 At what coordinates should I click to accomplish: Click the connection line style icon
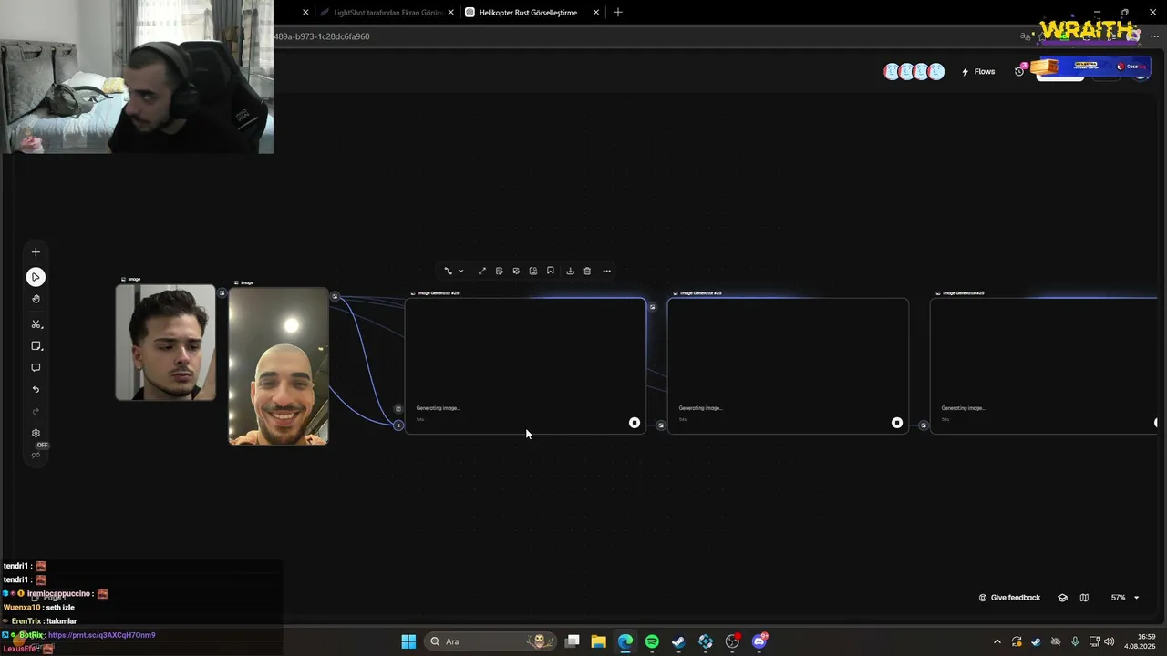click(x=448, y=271)
